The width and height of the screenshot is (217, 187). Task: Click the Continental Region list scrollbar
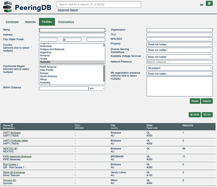[104, 74]
